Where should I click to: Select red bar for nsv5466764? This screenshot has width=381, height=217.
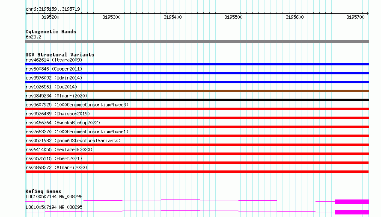(197, 127)
